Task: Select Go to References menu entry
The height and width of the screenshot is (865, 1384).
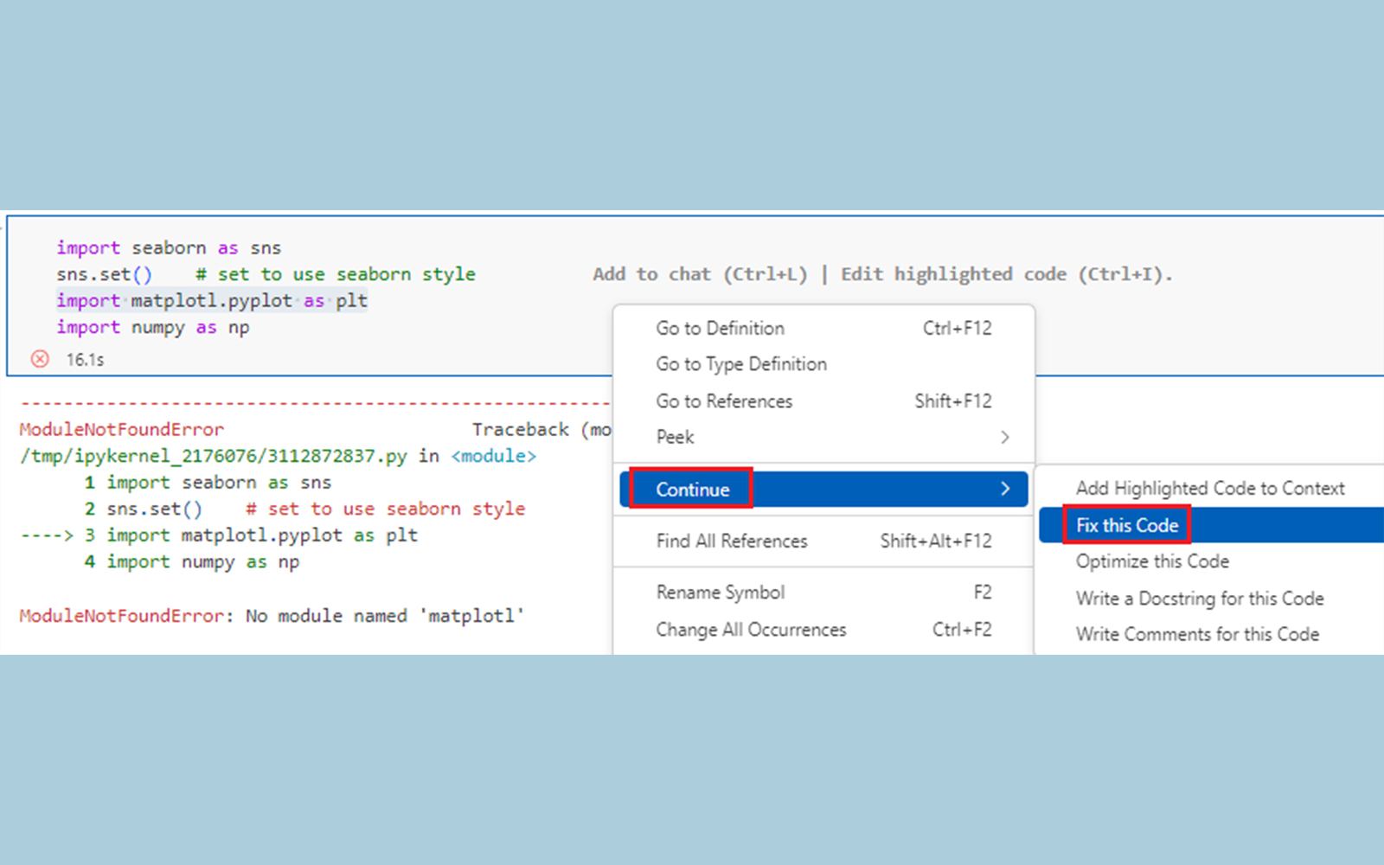Action: click(x=723, y=401)
